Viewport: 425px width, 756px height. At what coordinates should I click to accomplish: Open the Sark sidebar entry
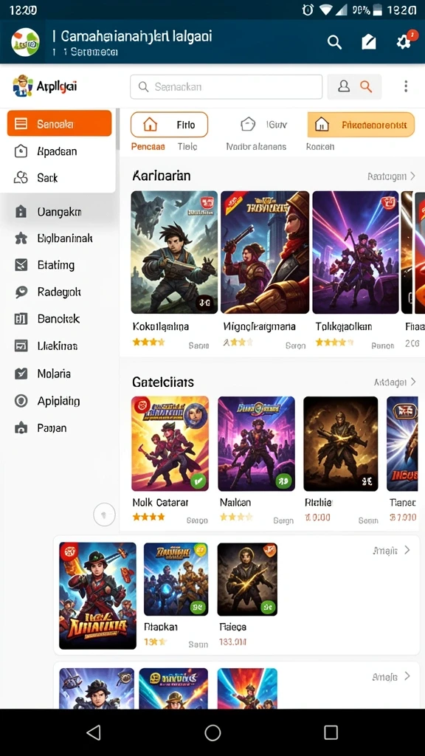tap(58, 178)
